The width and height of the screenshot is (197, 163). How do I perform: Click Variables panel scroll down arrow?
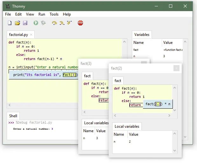pos(185,137)
